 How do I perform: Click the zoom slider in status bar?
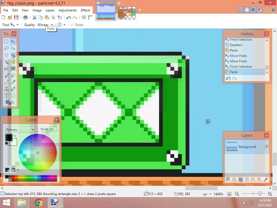pyautogui.click(x=253, y=194)
